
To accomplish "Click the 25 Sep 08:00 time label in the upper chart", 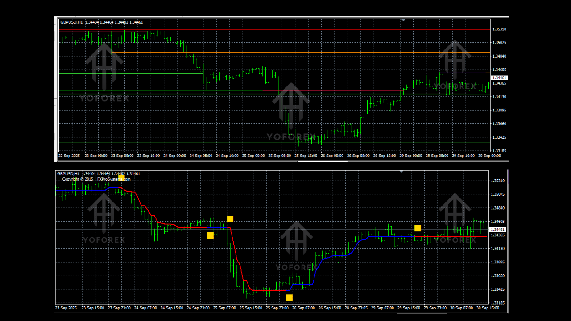I will pos(280,156).
